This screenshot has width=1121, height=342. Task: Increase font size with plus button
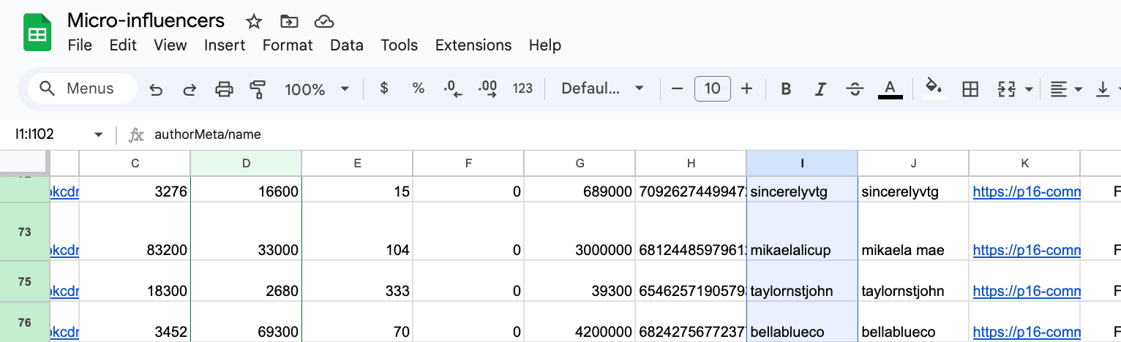(746, 89)
